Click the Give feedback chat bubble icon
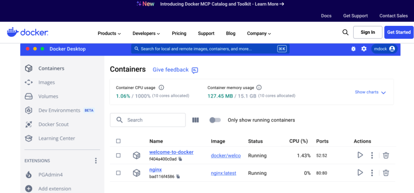This screenshot has height=193, width=414. tap(195, 70)
